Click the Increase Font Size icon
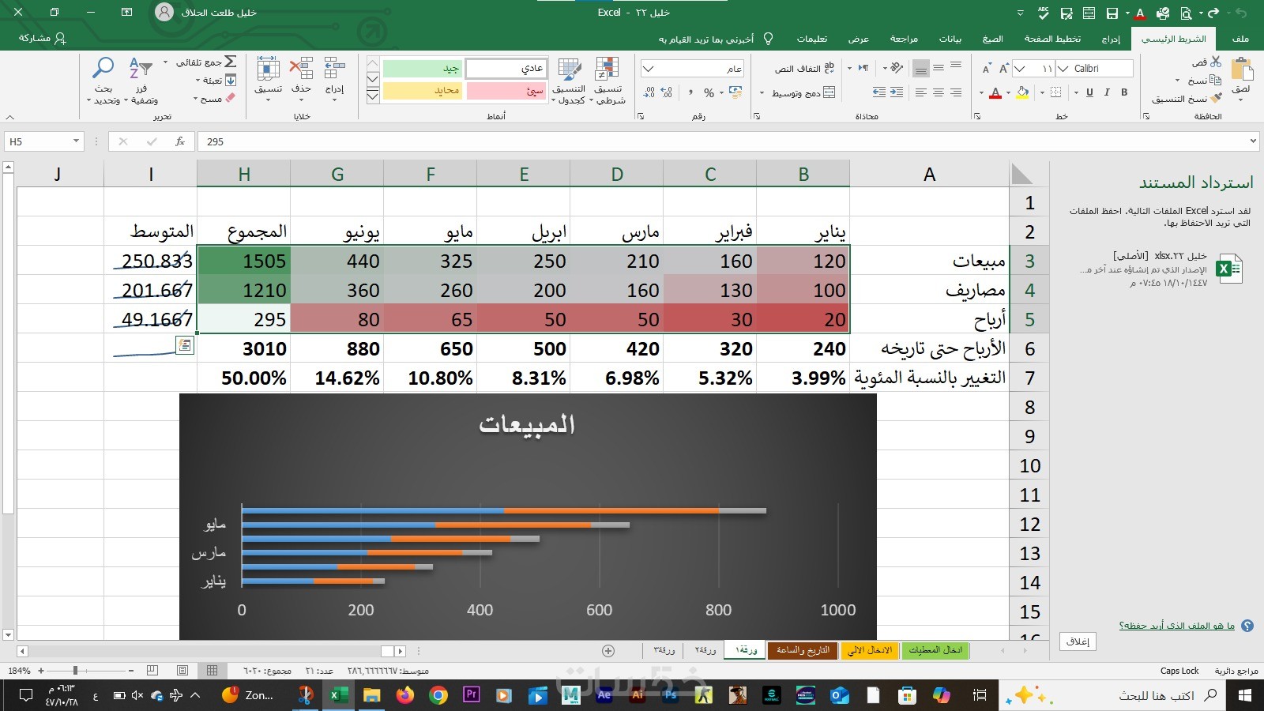The height and width of the screenshot is (711, 1264). (x=1004, y=69)
